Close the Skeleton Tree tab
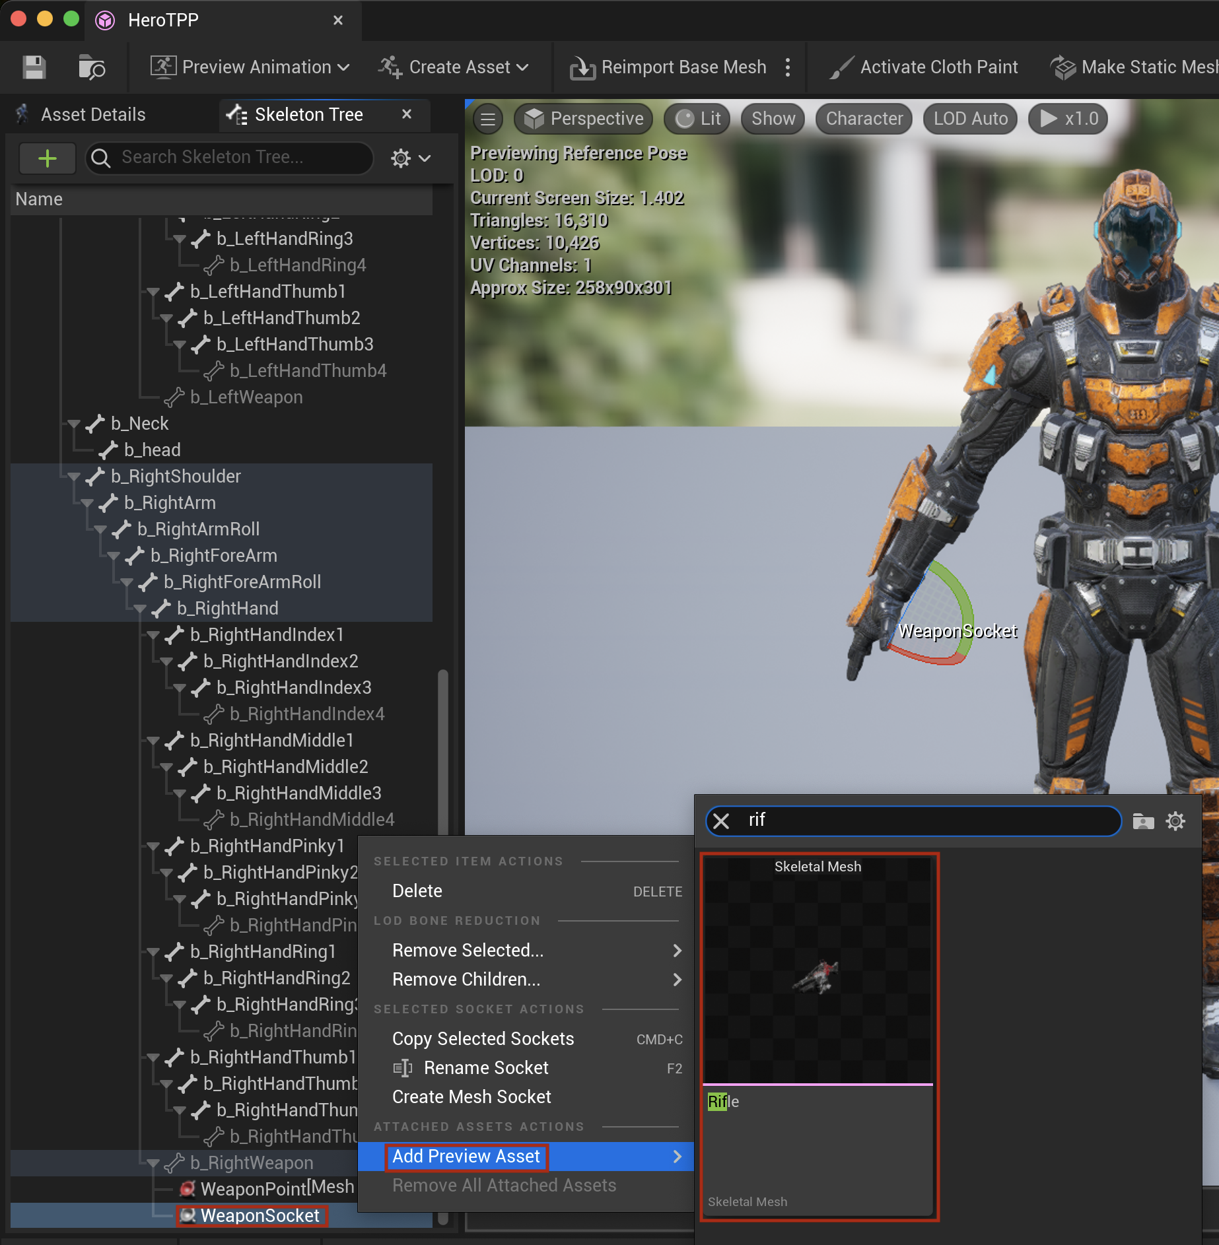Screen dimensions: 1219x1245 pyautogui.click(x=407, y=114)
